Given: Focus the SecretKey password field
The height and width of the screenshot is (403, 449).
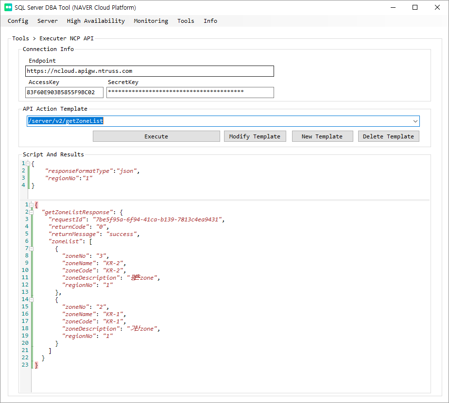Looking at the screenshot, I should click(190, 92).
